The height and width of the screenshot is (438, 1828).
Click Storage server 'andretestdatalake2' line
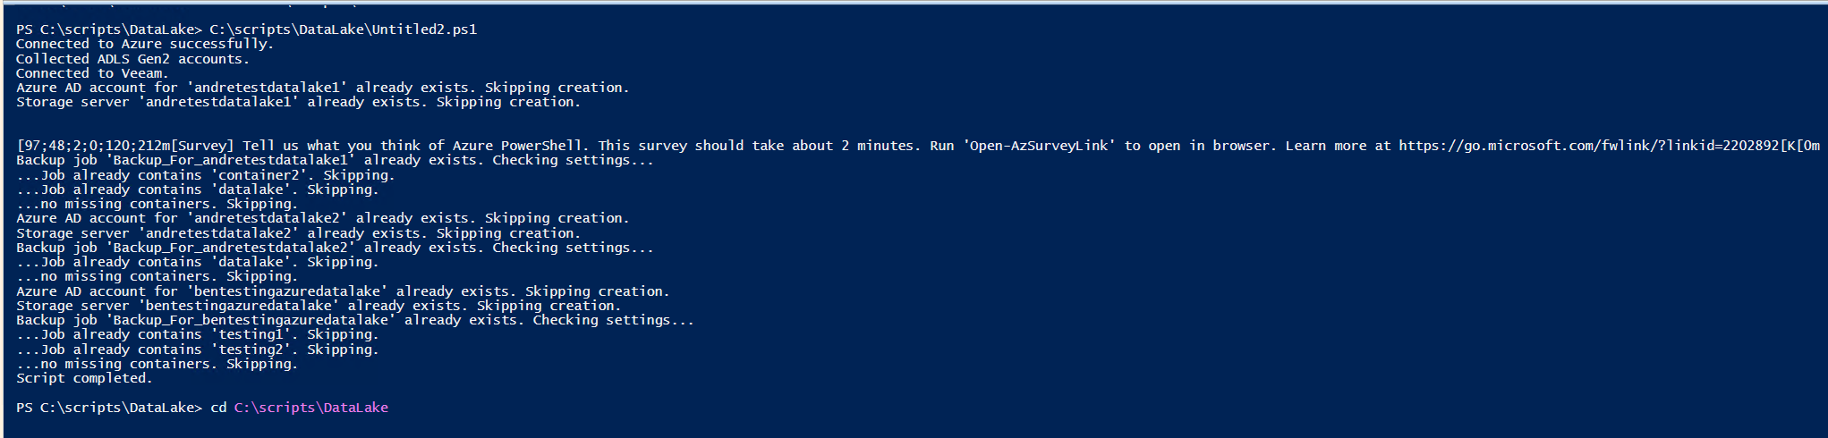point(298,233)
